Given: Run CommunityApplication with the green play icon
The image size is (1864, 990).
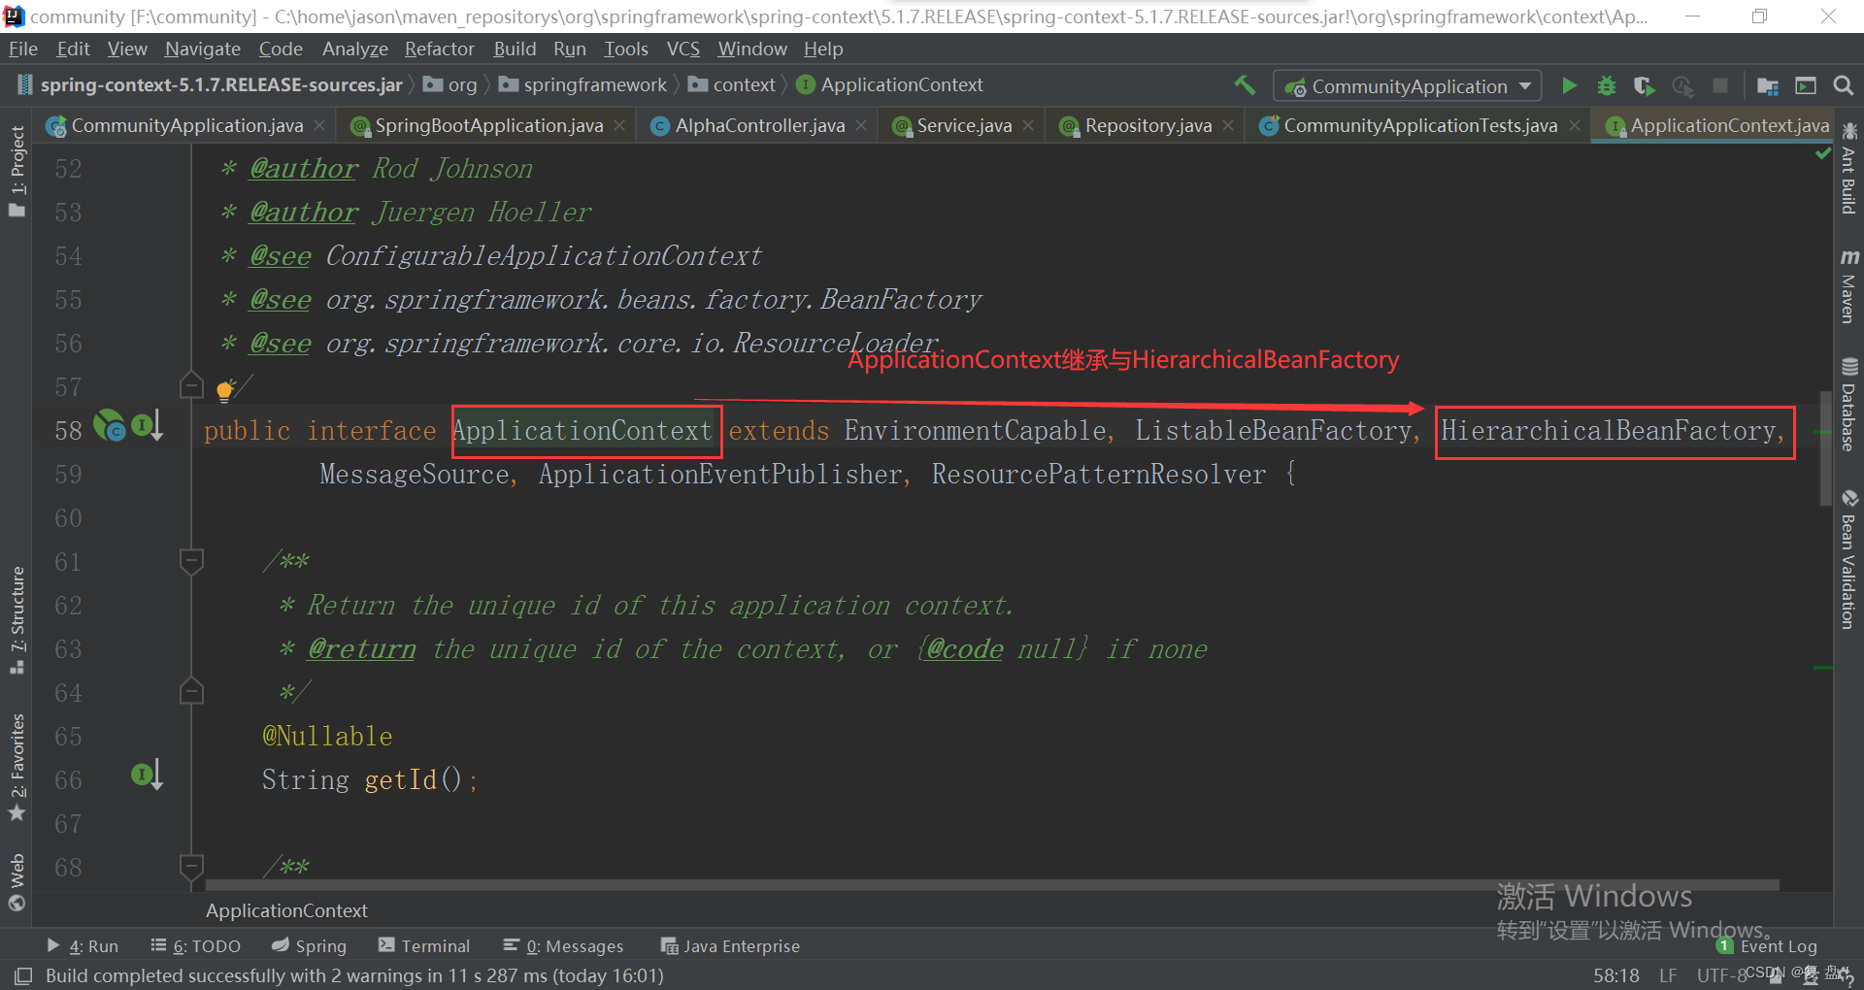Looking at the screenshot, I should point(1569,85).
